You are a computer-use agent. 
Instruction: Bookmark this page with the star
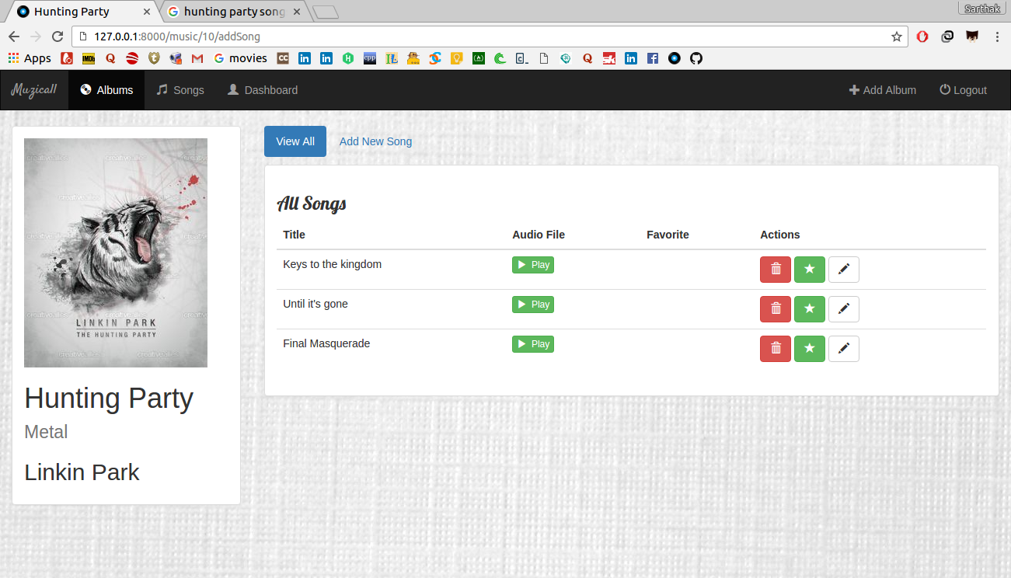point(896,37)
